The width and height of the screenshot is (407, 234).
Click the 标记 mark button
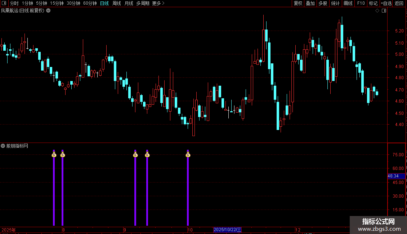[x=373, y=3]
